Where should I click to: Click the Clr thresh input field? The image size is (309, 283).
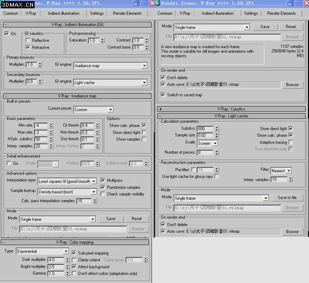pos(88,125)
